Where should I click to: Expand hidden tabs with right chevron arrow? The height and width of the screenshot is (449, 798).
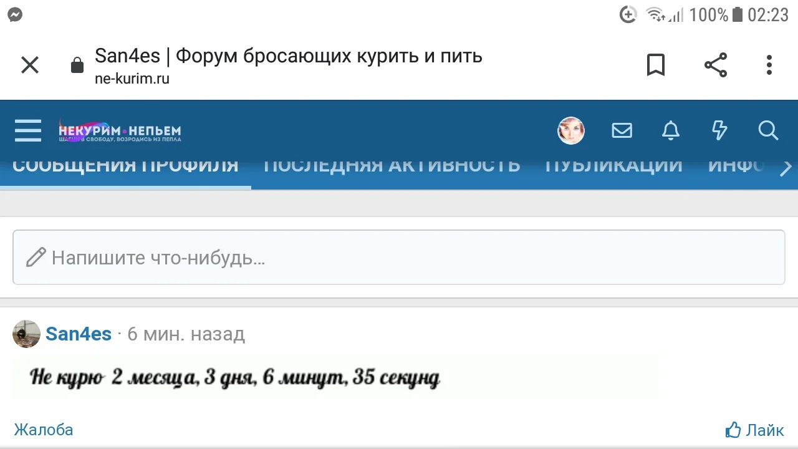click(x=786, y=167)
